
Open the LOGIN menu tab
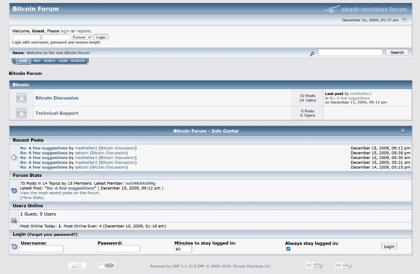click(x=63, y=61)
